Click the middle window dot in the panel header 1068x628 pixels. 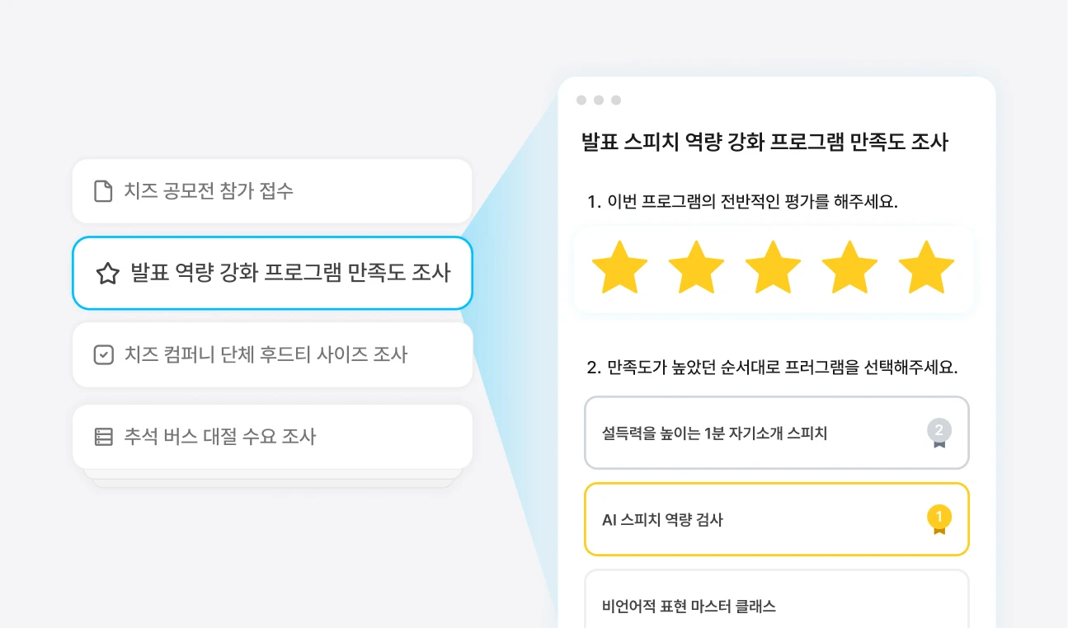tap(599, 100)
